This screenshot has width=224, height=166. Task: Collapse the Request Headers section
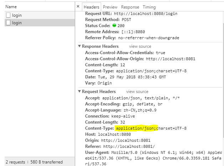tap(80, 92)
